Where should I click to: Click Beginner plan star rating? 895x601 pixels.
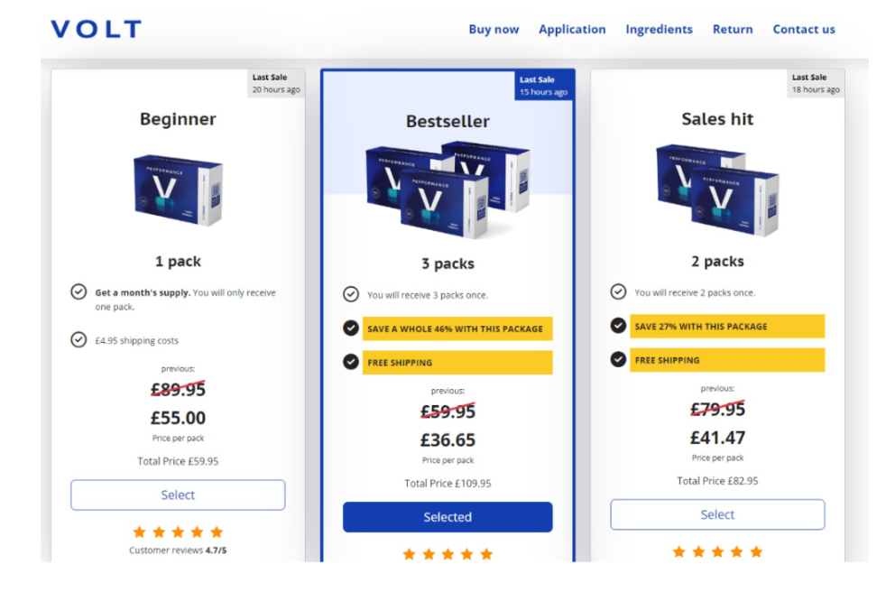(178, 532)
